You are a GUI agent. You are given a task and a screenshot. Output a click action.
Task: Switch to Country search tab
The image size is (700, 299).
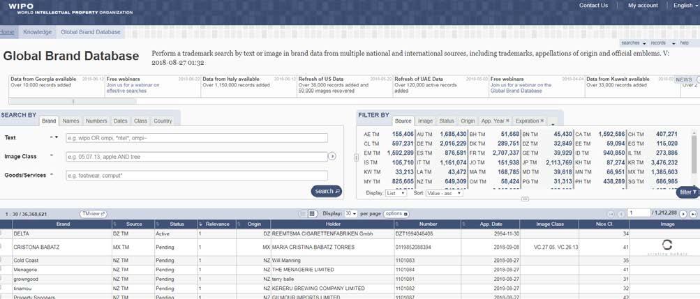coord(163,121)
